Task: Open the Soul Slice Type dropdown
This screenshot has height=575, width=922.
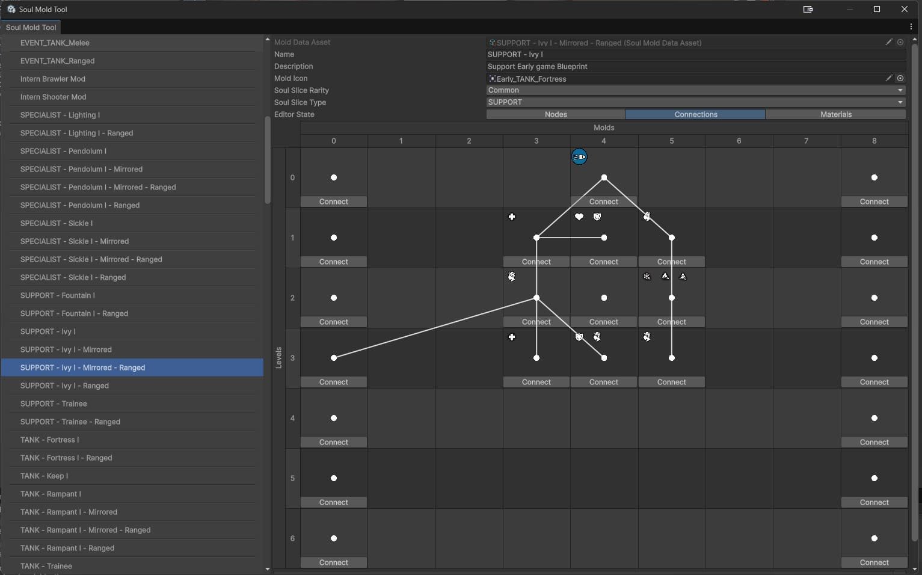Action: (696, 102)
